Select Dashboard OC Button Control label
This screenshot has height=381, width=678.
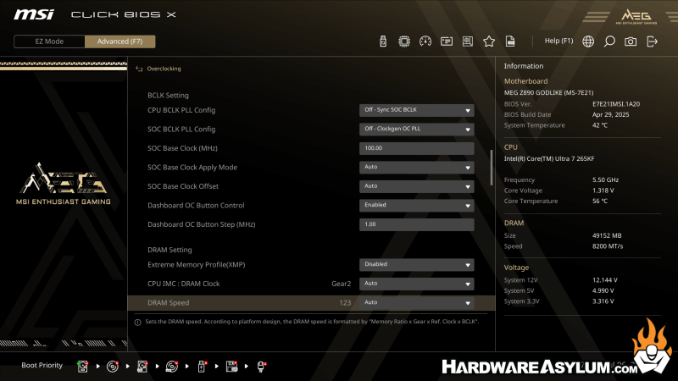196,205
